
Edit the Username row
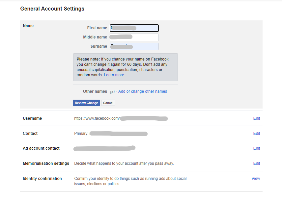tap(256, 118)
